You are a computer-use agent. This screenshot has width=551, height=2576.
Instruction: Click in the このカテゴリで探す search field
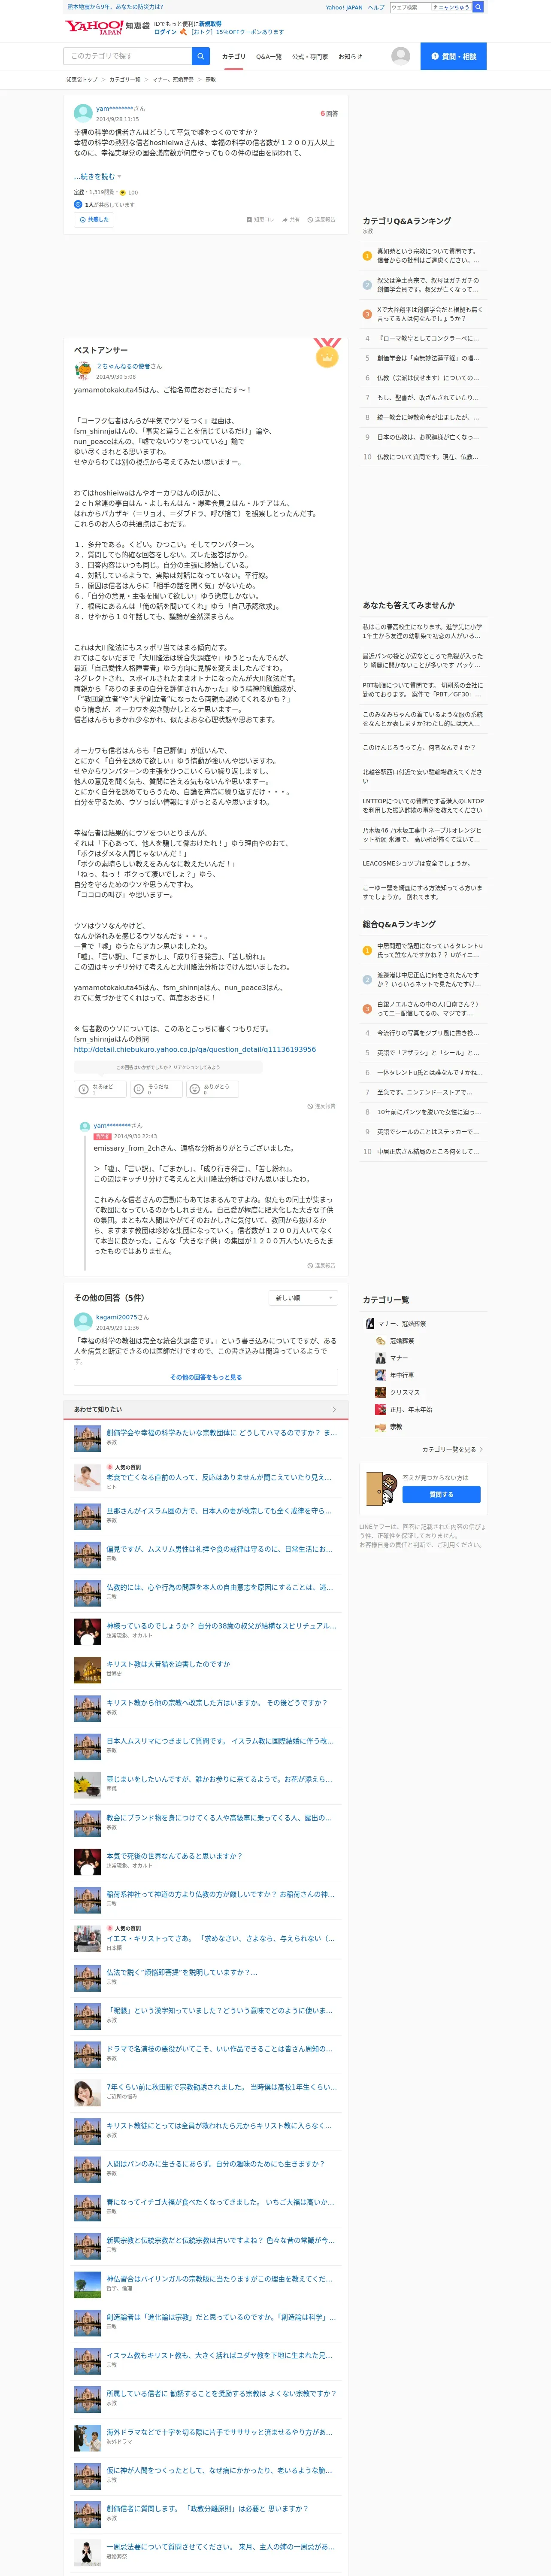pos(127,56)
